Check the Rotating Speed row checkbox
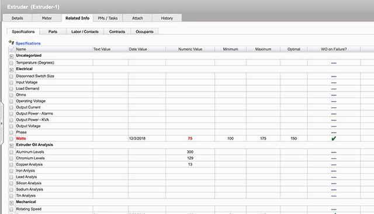The height and width of the screenshot is (214, 374). [x=11, y=209]
